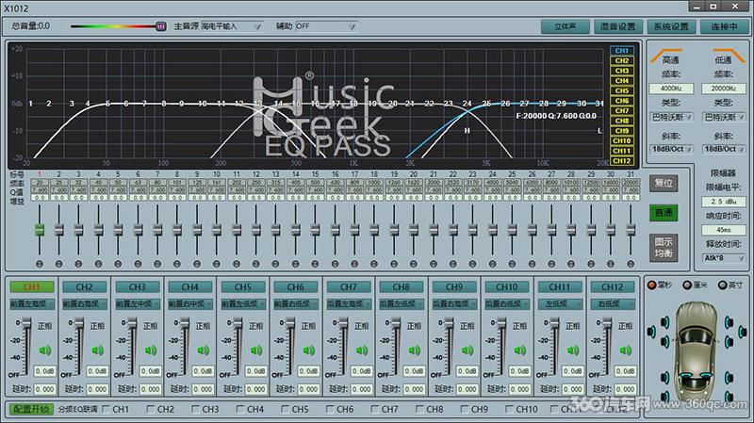754x423 pixels.
Task: Open the auxiliary source dropdown showing OFF
Action: click(325, 26)
